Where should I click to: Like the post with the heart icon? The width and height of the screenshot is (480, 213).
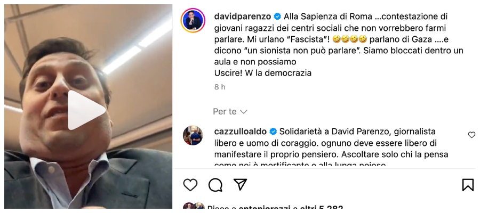[190, 185]
